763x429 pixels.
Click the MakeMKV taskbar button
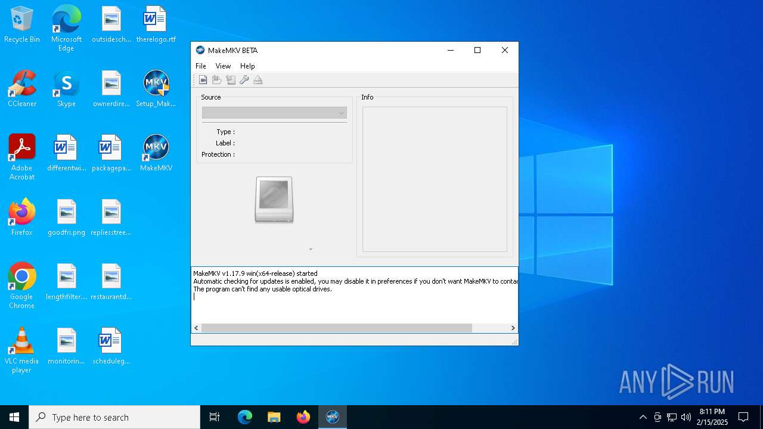pos(333,417)
